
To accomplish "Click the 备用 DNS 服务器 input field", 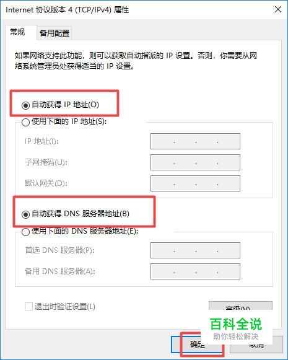I will [195, 271].
